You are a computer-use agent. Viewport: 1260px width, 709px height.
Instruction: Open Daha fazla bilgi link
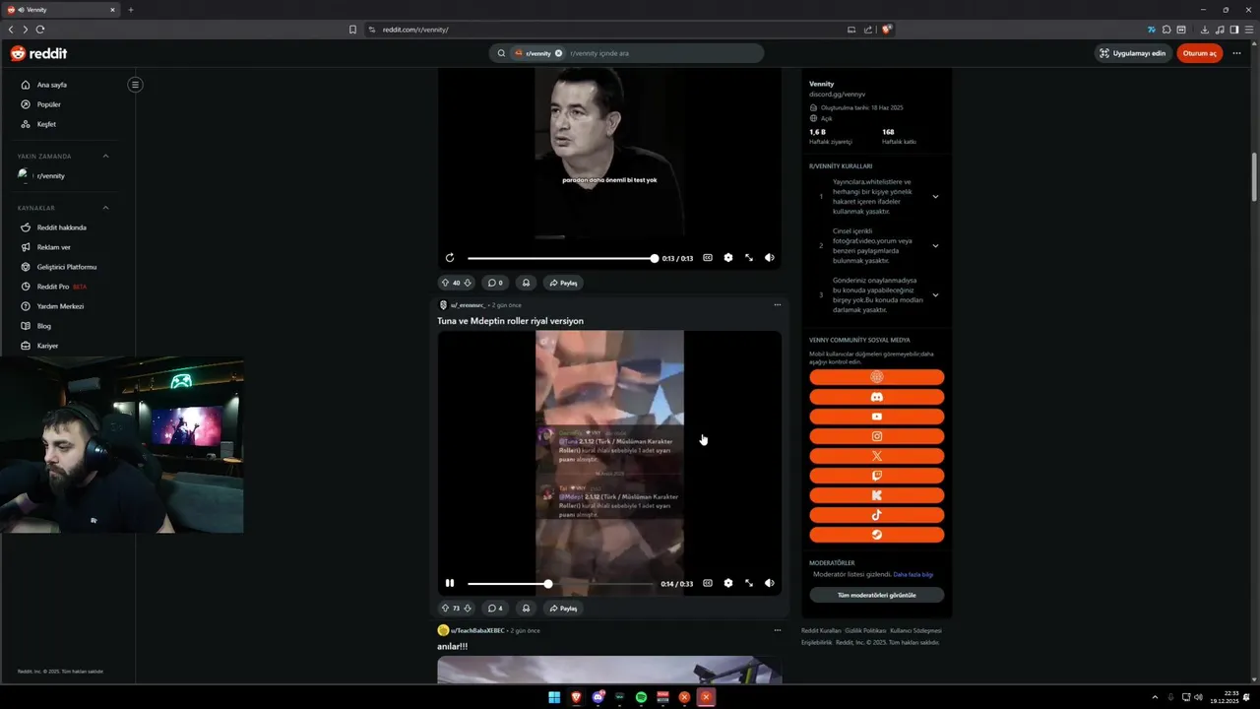[913, 574]
